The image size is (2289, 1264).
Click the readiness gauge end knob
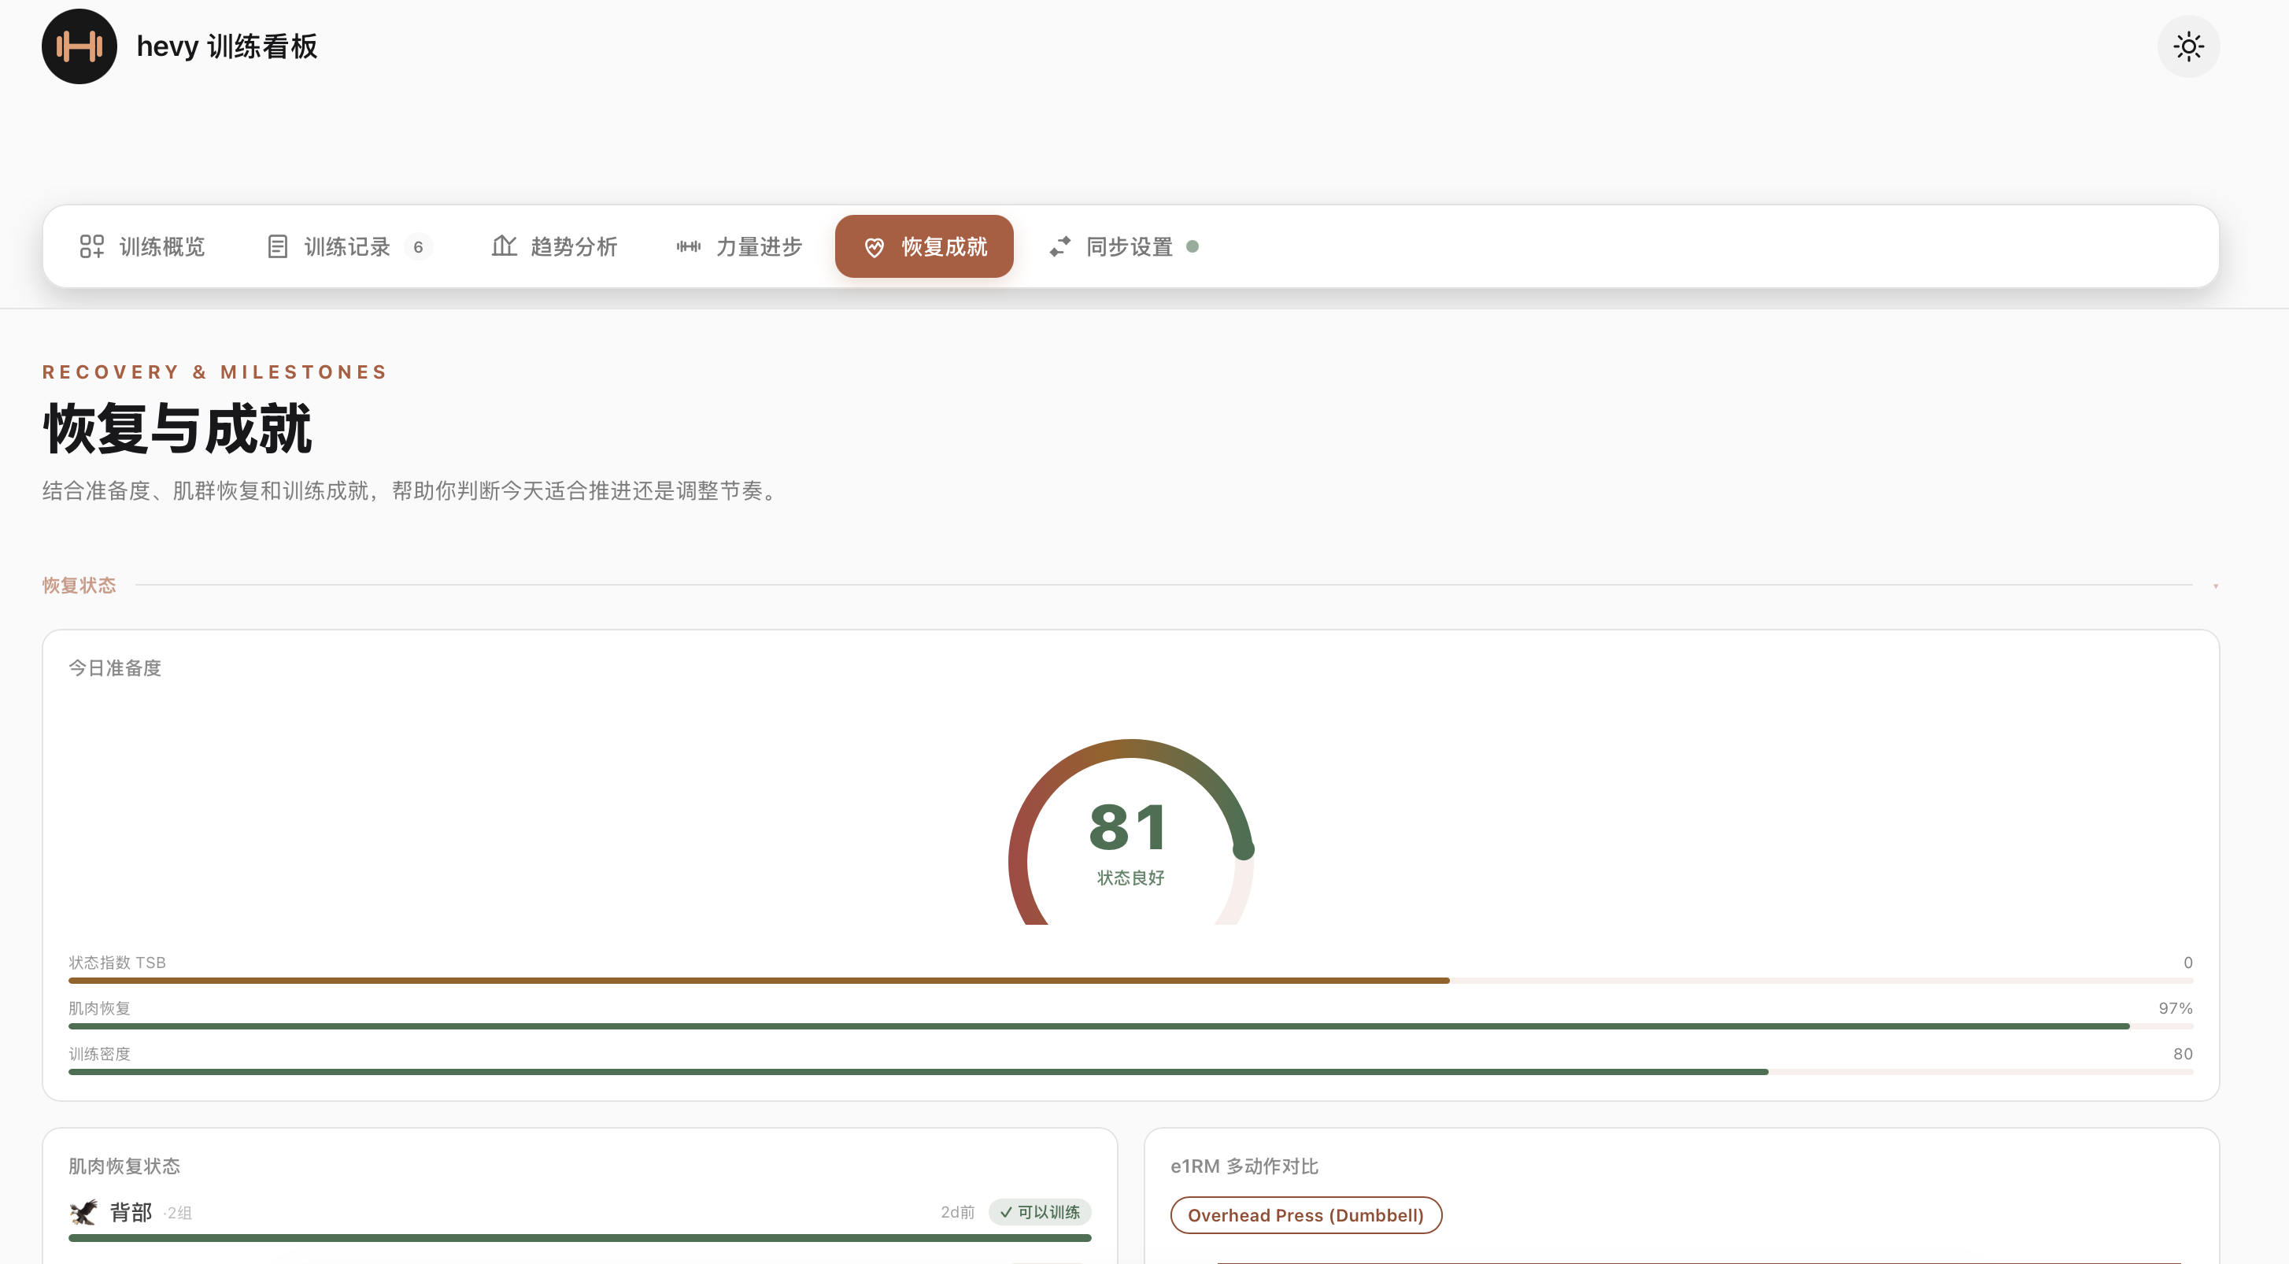pos(1243,849)
